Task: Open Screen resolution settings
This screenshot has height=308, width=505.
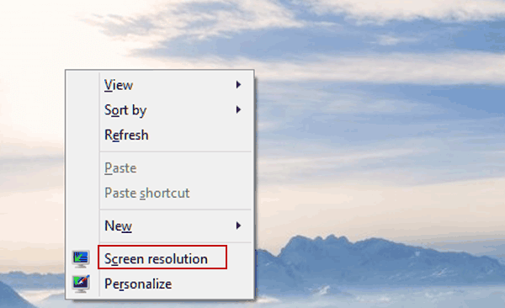Action: tap(156, 259)
